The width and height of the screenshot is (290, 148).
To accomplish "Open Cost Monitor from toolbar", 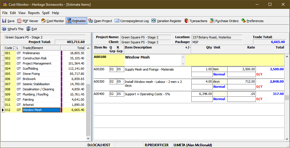I will pyautogui.click(x=52, y=21).
